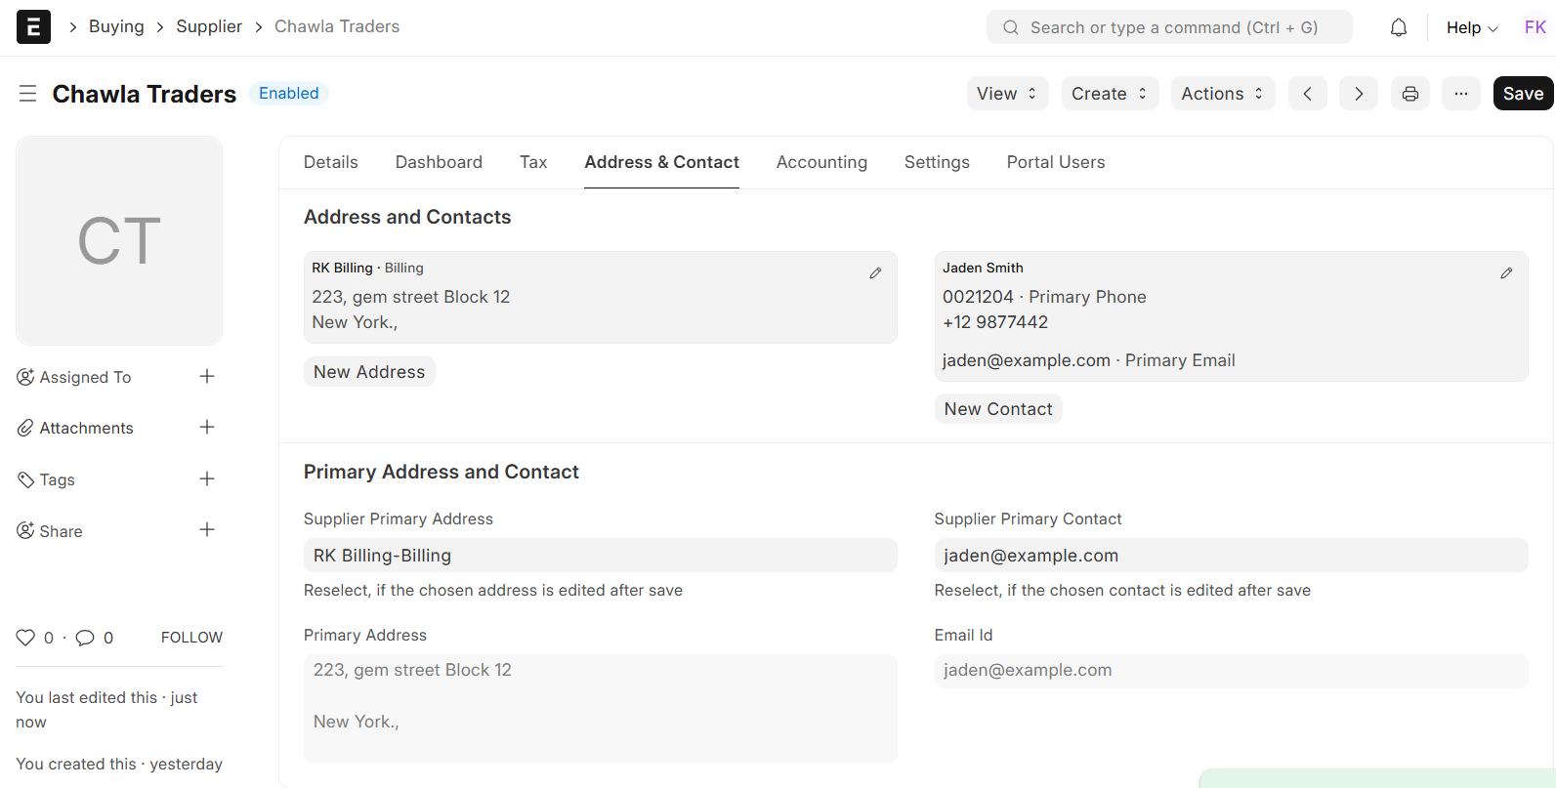Switch to the Accounting tab
Viewport: 1556px width, 788px height.
pos(820,162)
